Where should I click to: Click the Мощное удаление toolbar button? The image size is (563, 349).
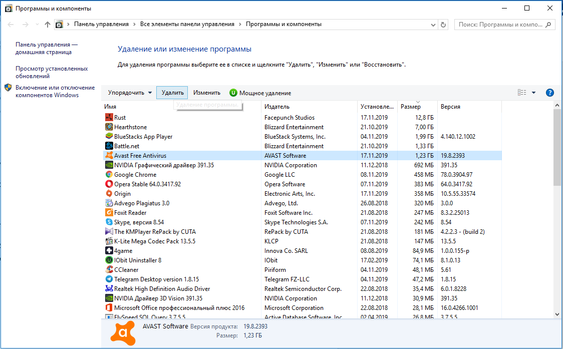click(x=260, y=93)
